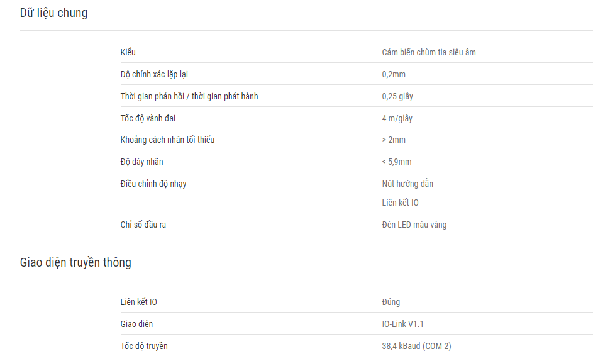The image size is (593, 361).
Task: Click the 'Điều chỉnh độ nhạy' label
Action: click(153, 184)
